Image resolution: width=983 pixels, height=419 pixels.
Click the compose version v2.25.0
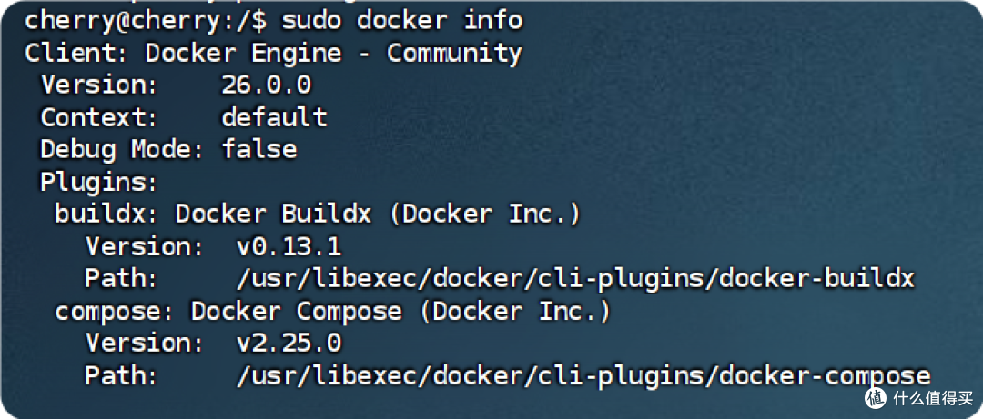(289, 344)
